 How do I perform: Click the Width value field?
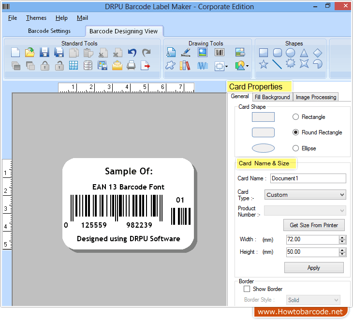pos(312,239)
